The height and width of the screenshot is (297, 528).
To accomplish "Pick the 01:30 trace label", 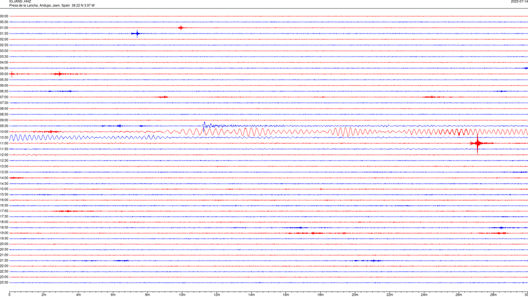I will pos(4,34).
